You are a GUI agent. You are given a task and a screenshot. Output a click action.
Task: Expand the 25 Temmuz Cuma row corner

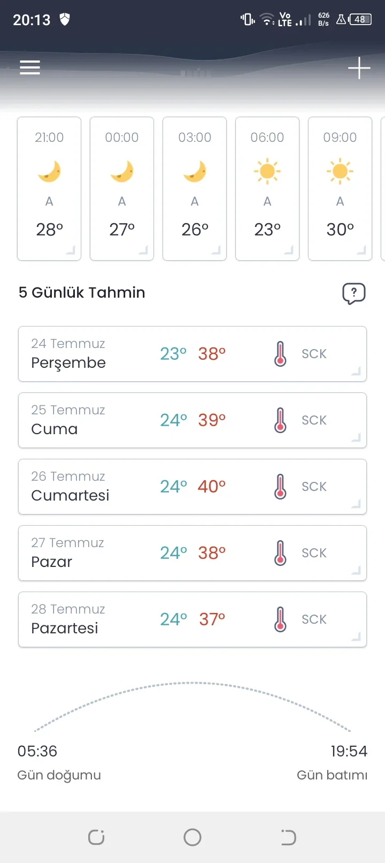(x=356, y=437)
